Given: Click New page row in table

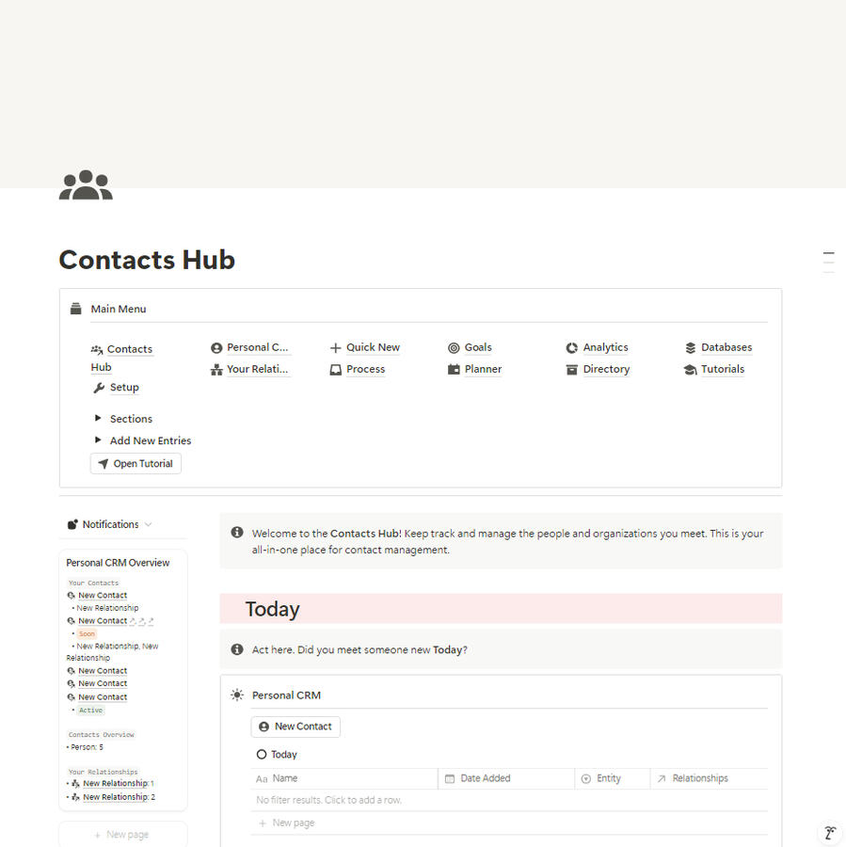Looking at the screenshot, I should (x=509, y=823).
